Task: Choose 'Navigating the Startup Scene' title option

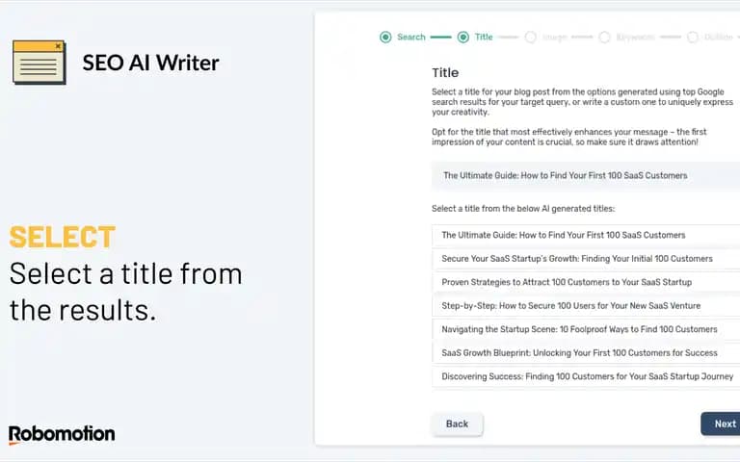Action: (x=586, y=329)
